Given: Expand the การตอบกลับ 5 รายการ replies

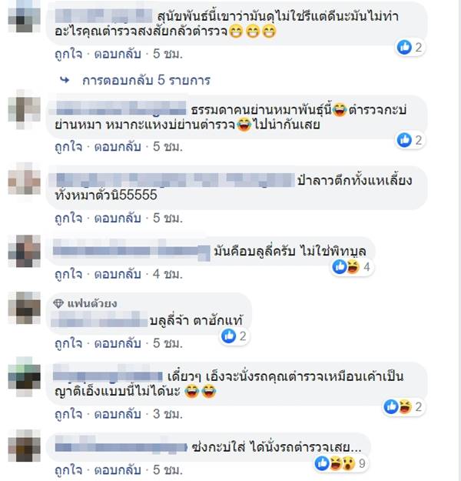Looking at the screenshot, I should (x=146, y=80).
